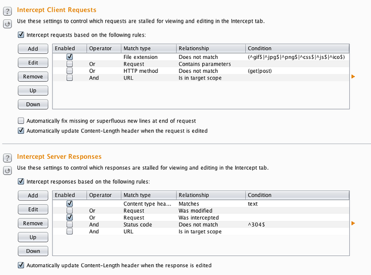Enable automatically fix missing new lines option
Image resolution: width=371 pixels, height=275 pixels.
(21, 121)
